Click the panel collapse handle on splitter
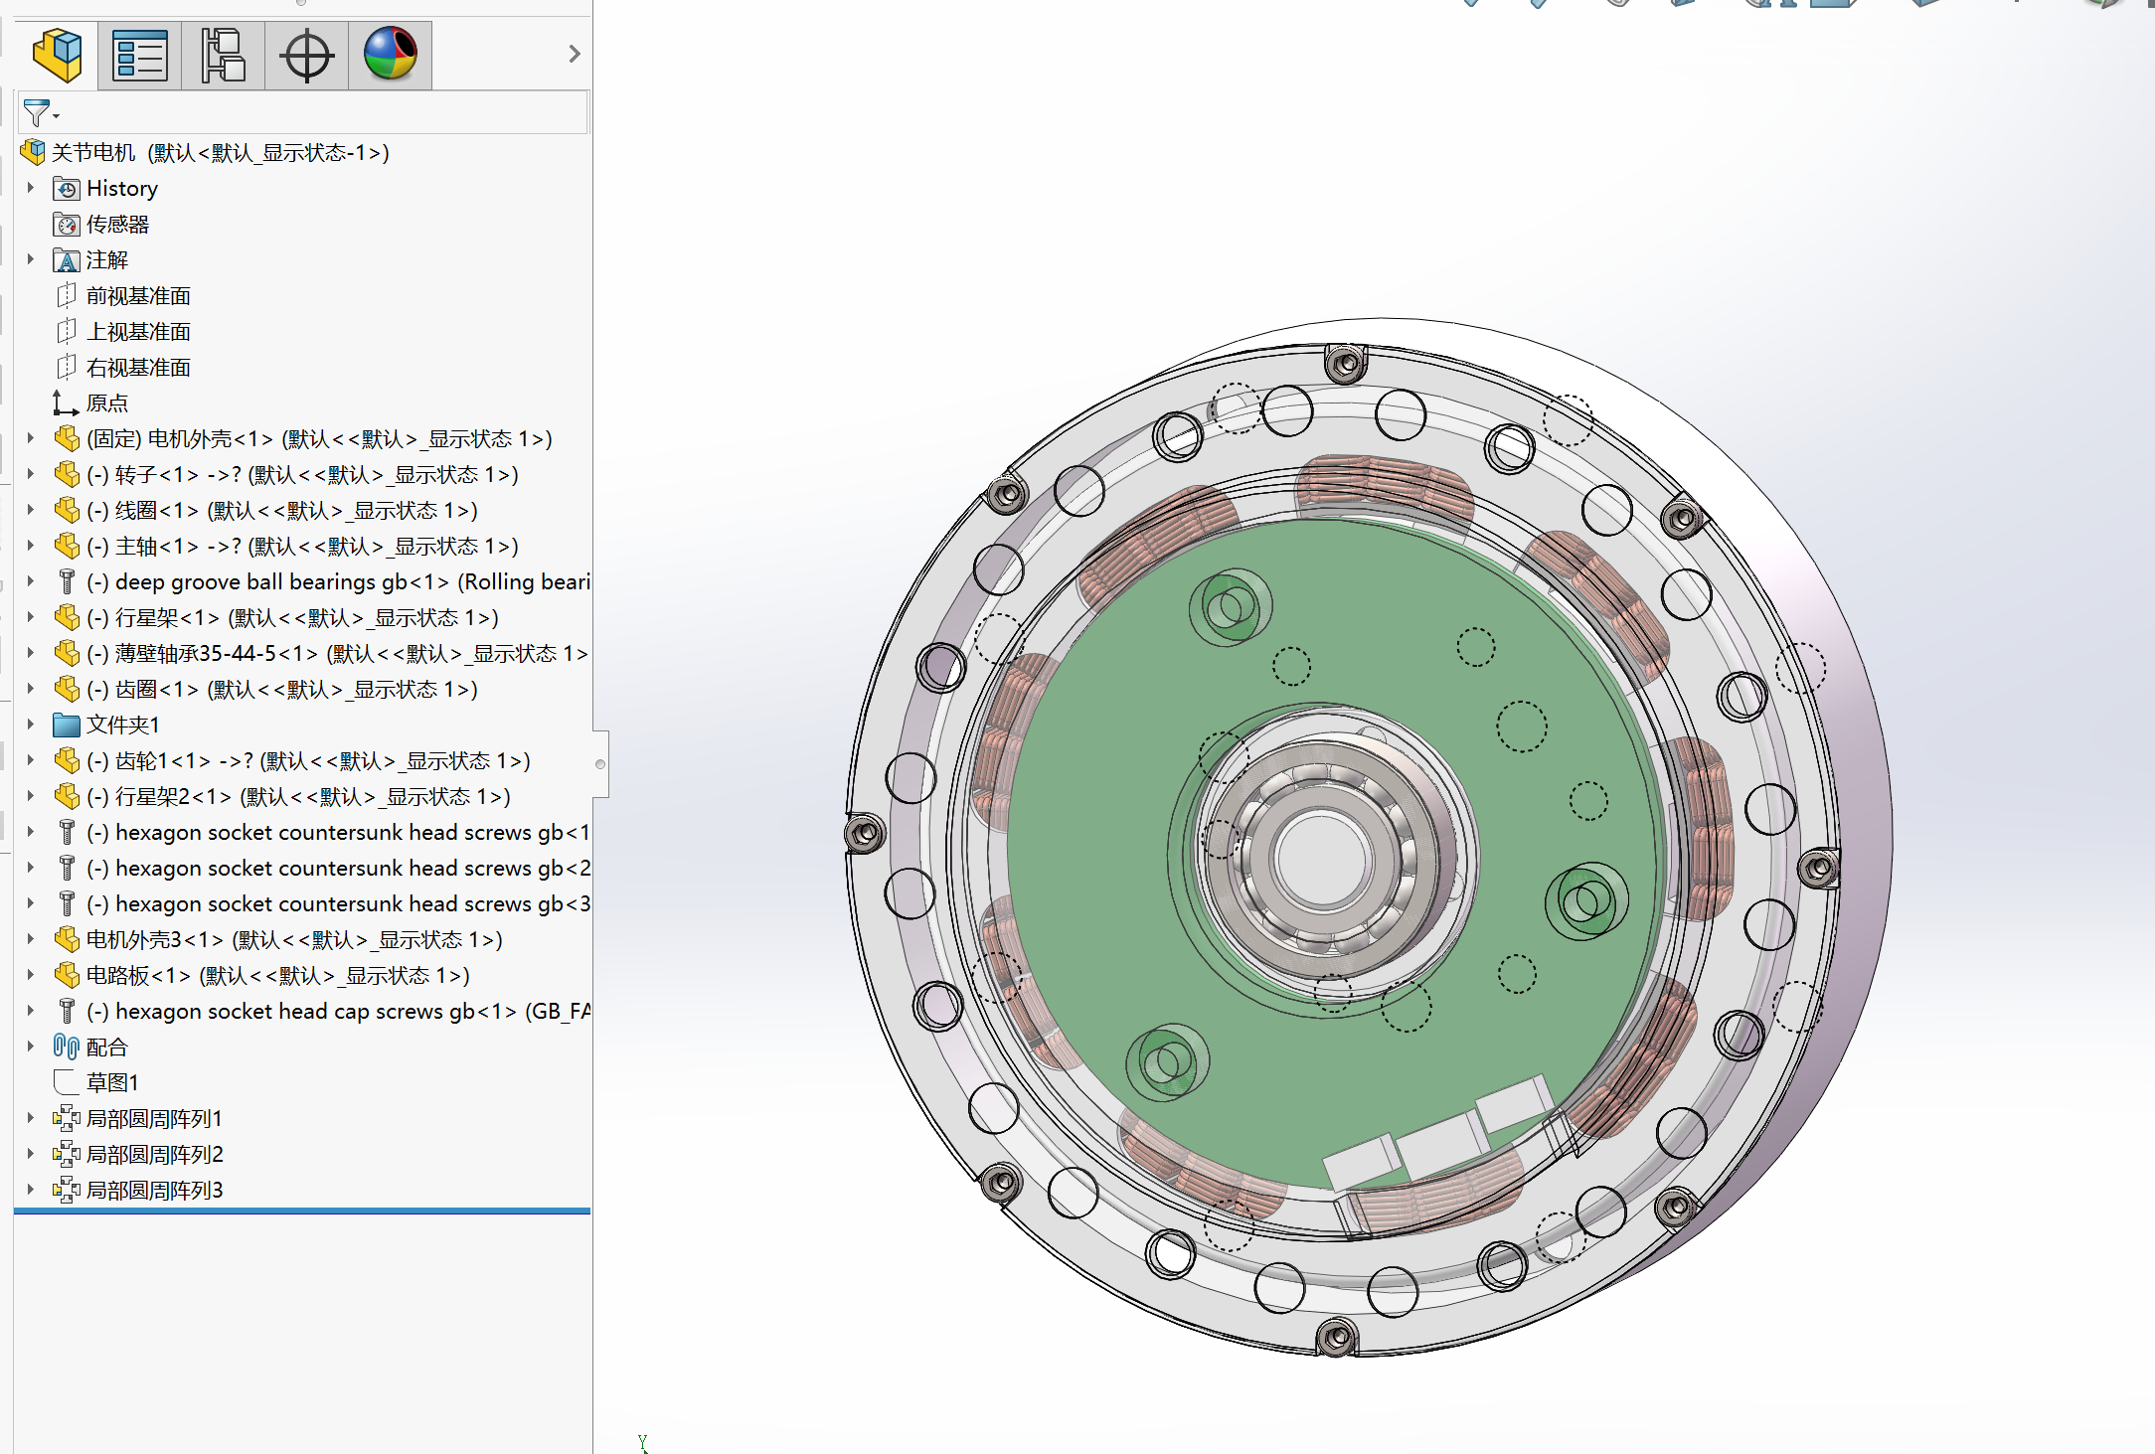The width and height of the screenshot is (2155, 1454). click(600, 764)
